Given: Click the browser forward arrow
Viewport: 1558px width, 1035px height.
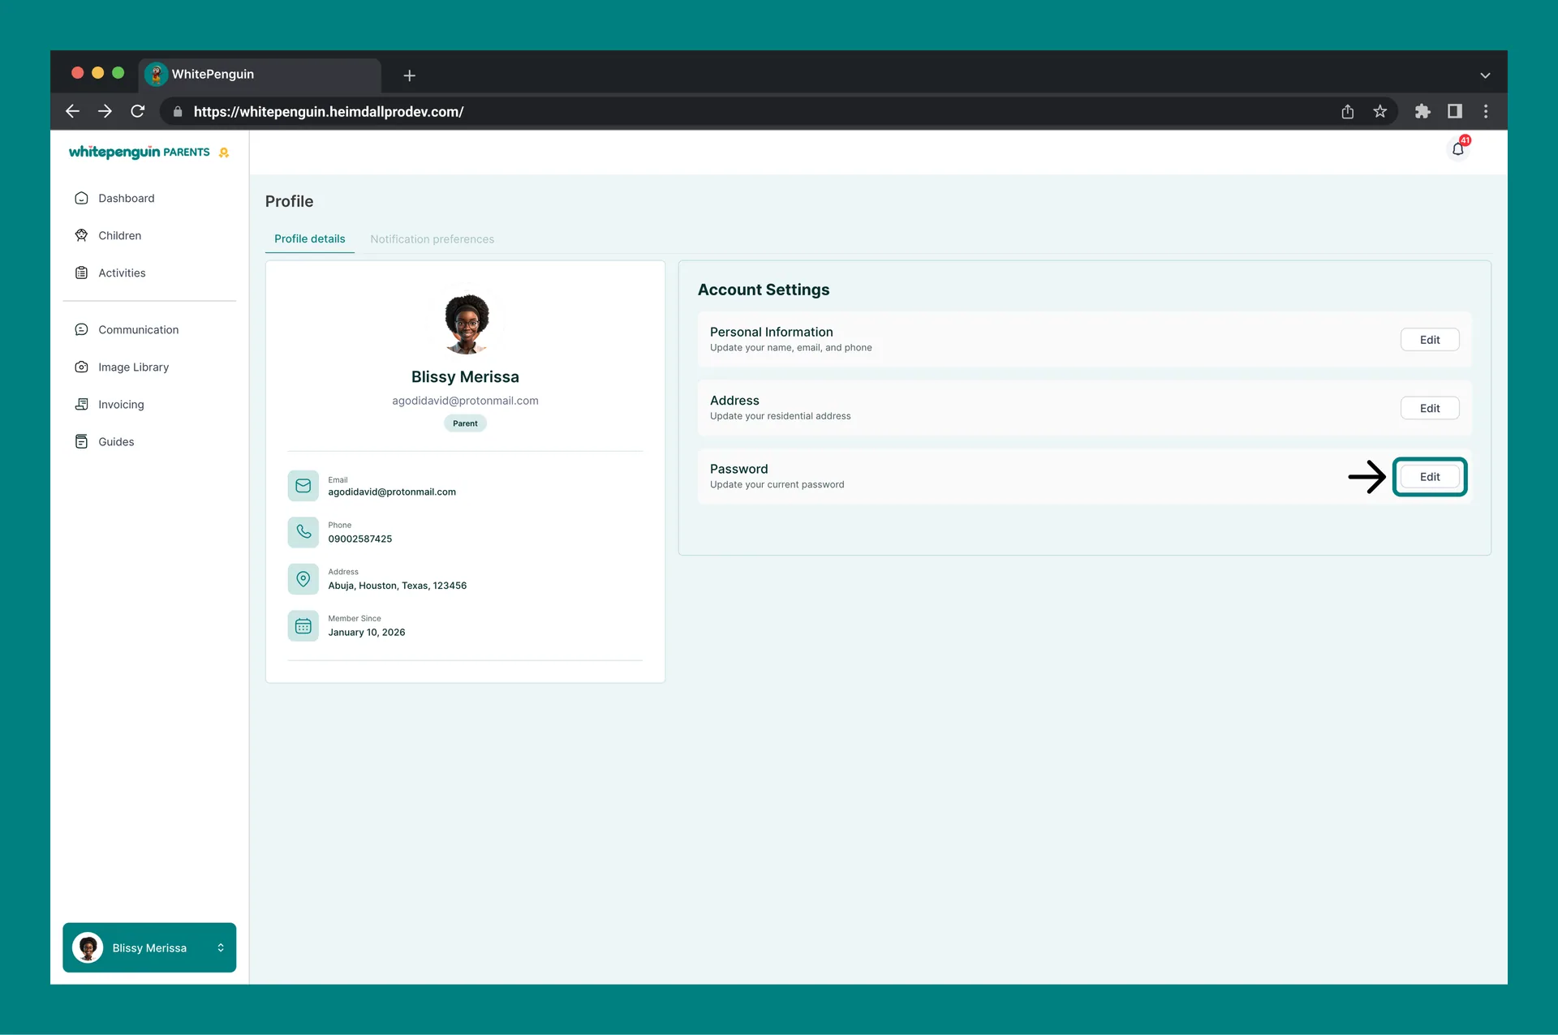Looking at the screenshot, I should pos(105,111).
